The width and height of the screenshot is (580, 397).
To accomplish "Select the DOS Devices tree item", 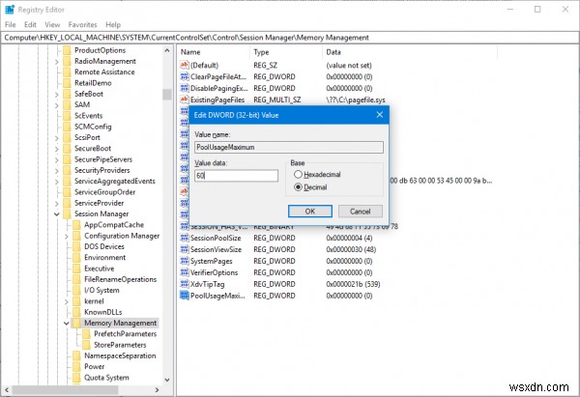I will click(104, 246).
